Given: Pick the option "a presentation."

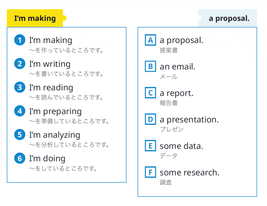Looking at the screenshot, I should click(189, 120).
